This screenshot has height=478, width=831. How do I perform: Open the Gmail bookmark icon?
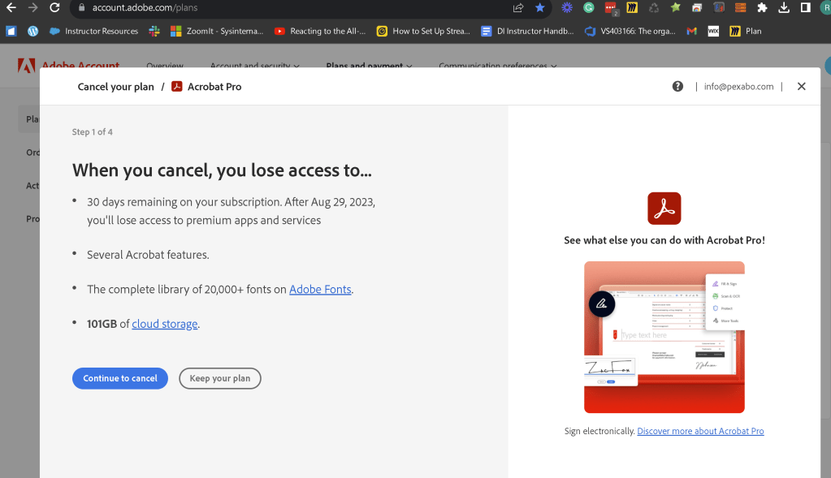click(691, 31)
